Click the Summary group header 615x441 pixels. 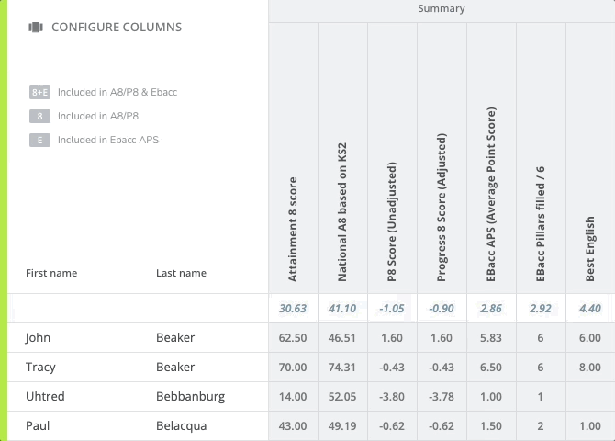point(441,9)
